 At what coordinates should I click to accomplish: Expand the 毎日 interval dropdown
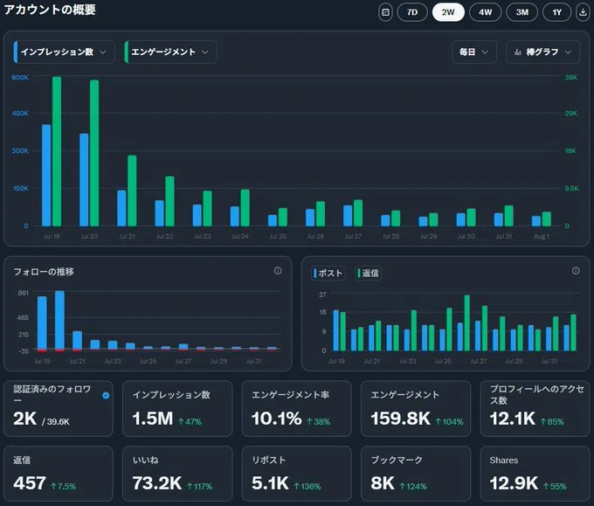point(474,52)
